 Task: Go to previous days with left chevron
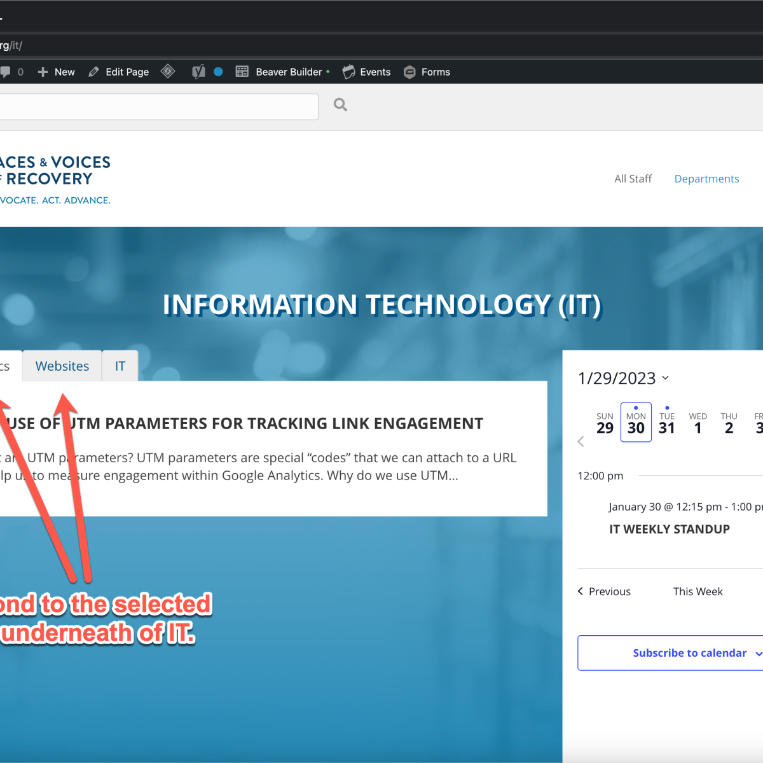(581, 441)
